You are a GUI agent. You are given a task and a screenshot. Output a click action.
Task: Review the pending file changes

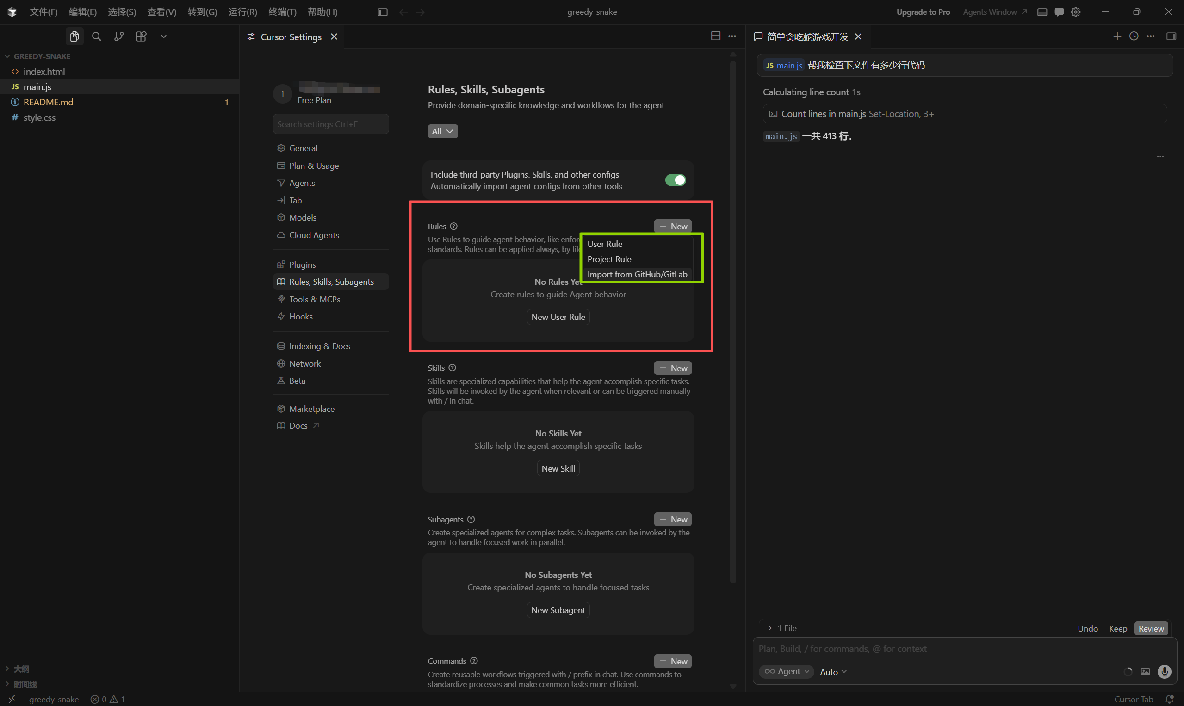pos(1151,628)
